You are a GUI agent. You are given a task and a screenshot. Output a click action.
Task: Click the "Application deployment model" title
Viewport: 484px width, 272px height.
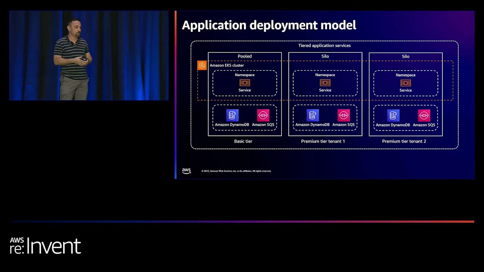tap(269, 25)
